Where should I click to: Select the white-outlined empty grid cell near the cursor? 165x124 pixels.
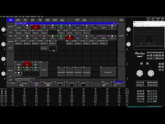[x=53, y=48]
